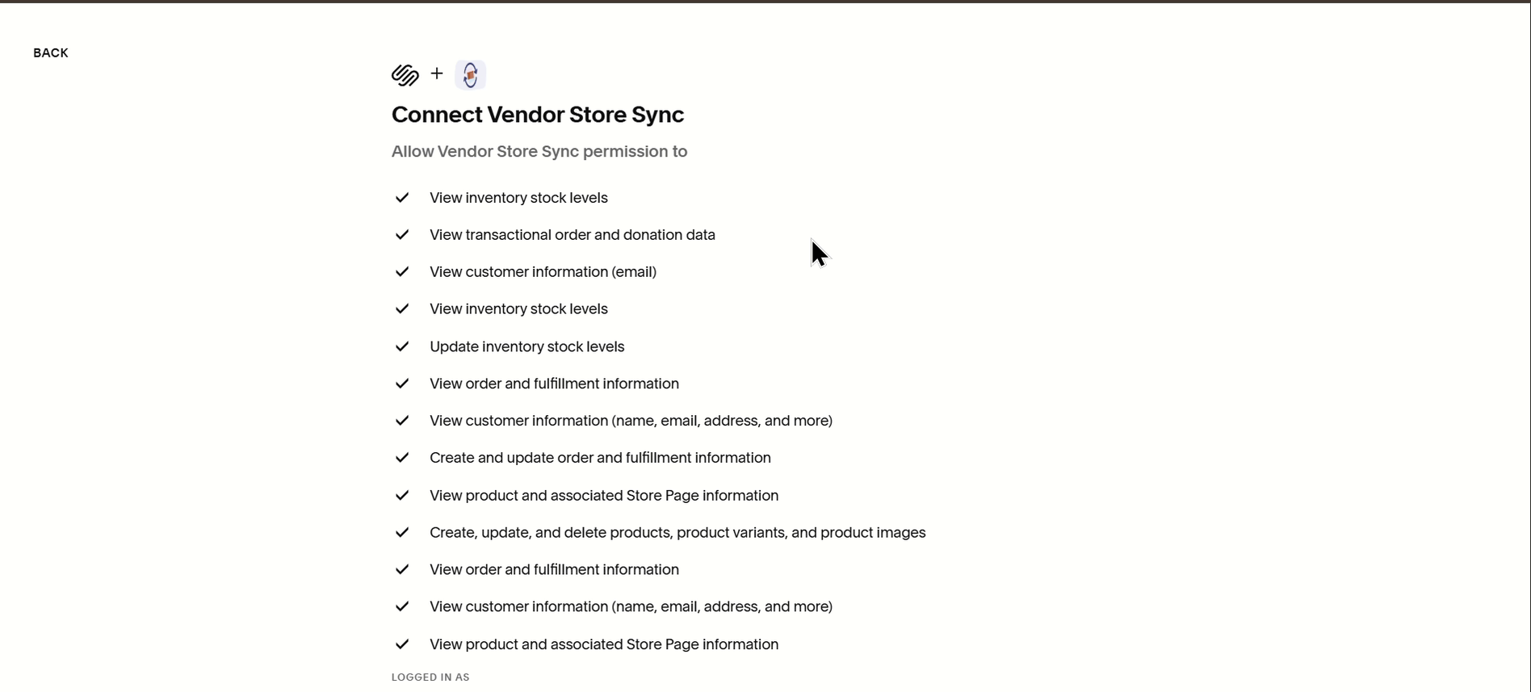Click checkmark next to View customer information (email)

(402, 272)
